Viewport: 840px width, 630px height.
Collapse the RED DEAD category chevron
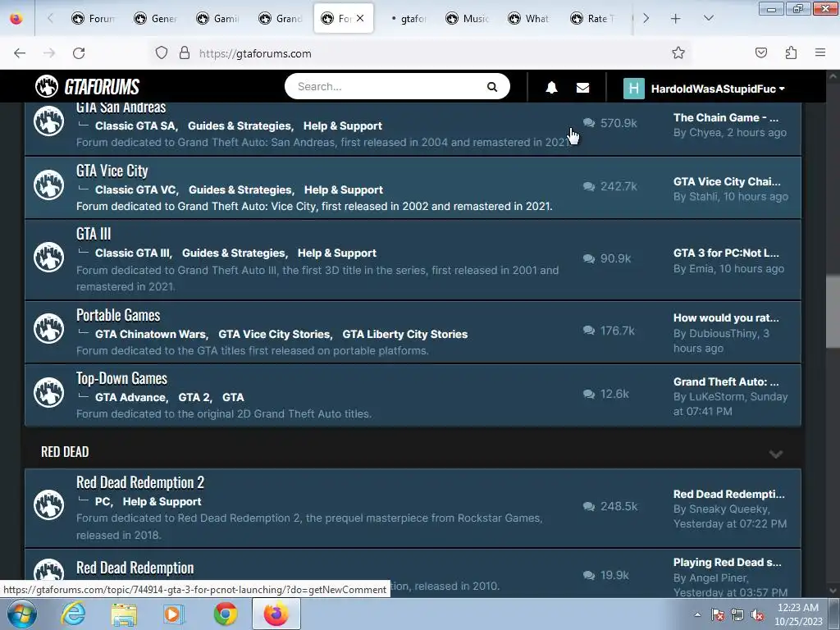[x=776, y=454]
